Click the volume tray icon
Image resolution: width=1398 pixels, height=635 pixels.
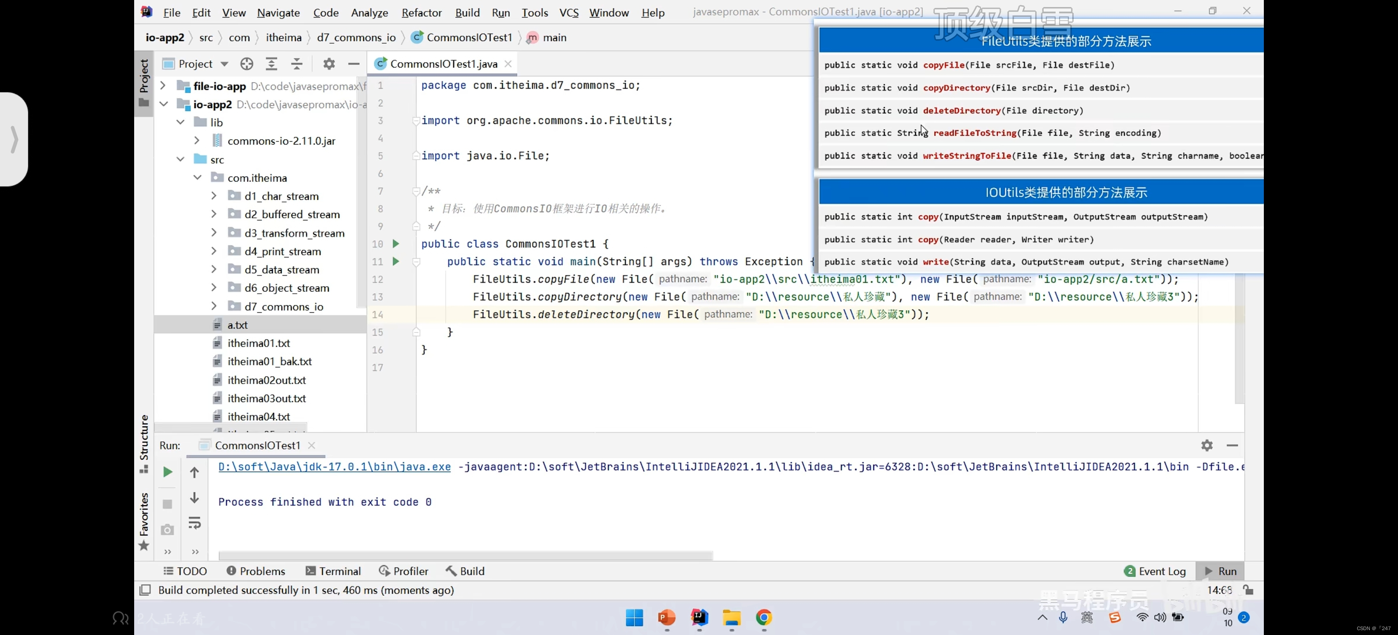point(1160,618)
